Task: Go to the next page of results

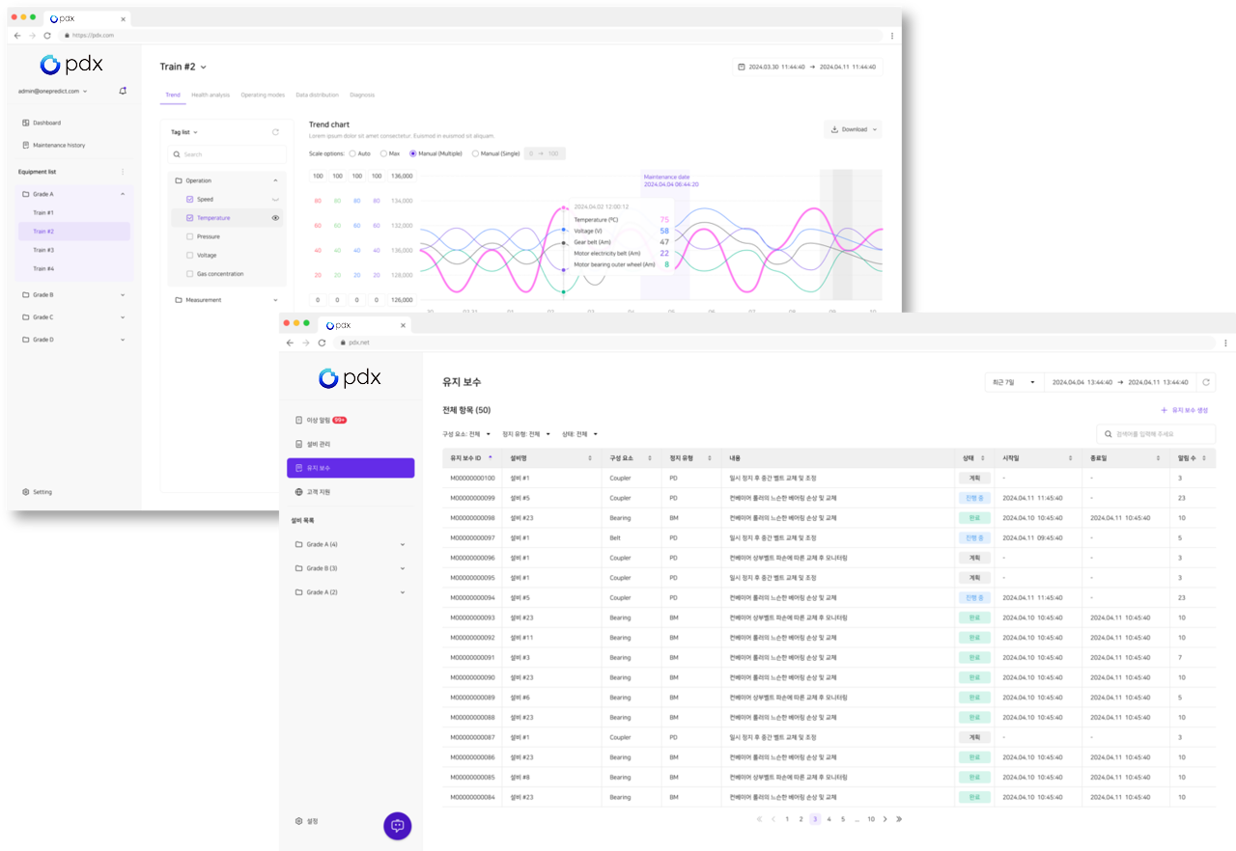Action: pyautogui.click(x=885, y=819)
